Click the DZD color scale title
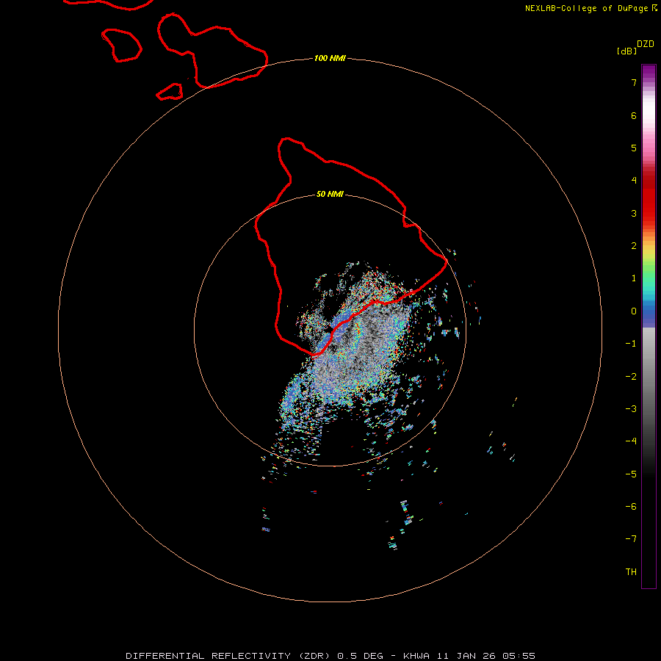Screen dimensions: 661x661 646,44
